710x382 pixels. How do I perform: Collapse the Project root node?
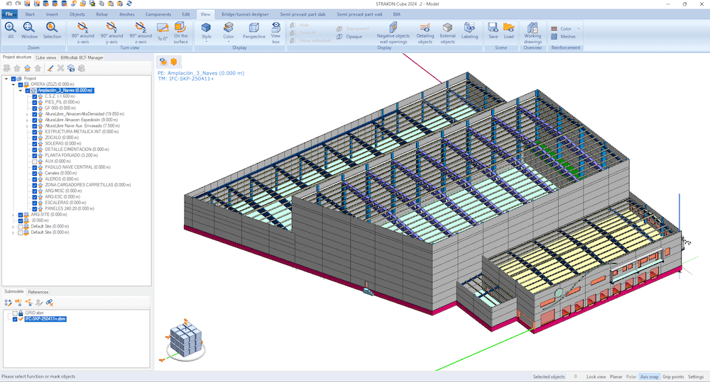click(6, 79)
